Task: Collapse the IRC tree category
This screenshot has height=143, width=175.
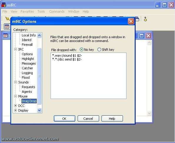Action: tap(16, 49)
